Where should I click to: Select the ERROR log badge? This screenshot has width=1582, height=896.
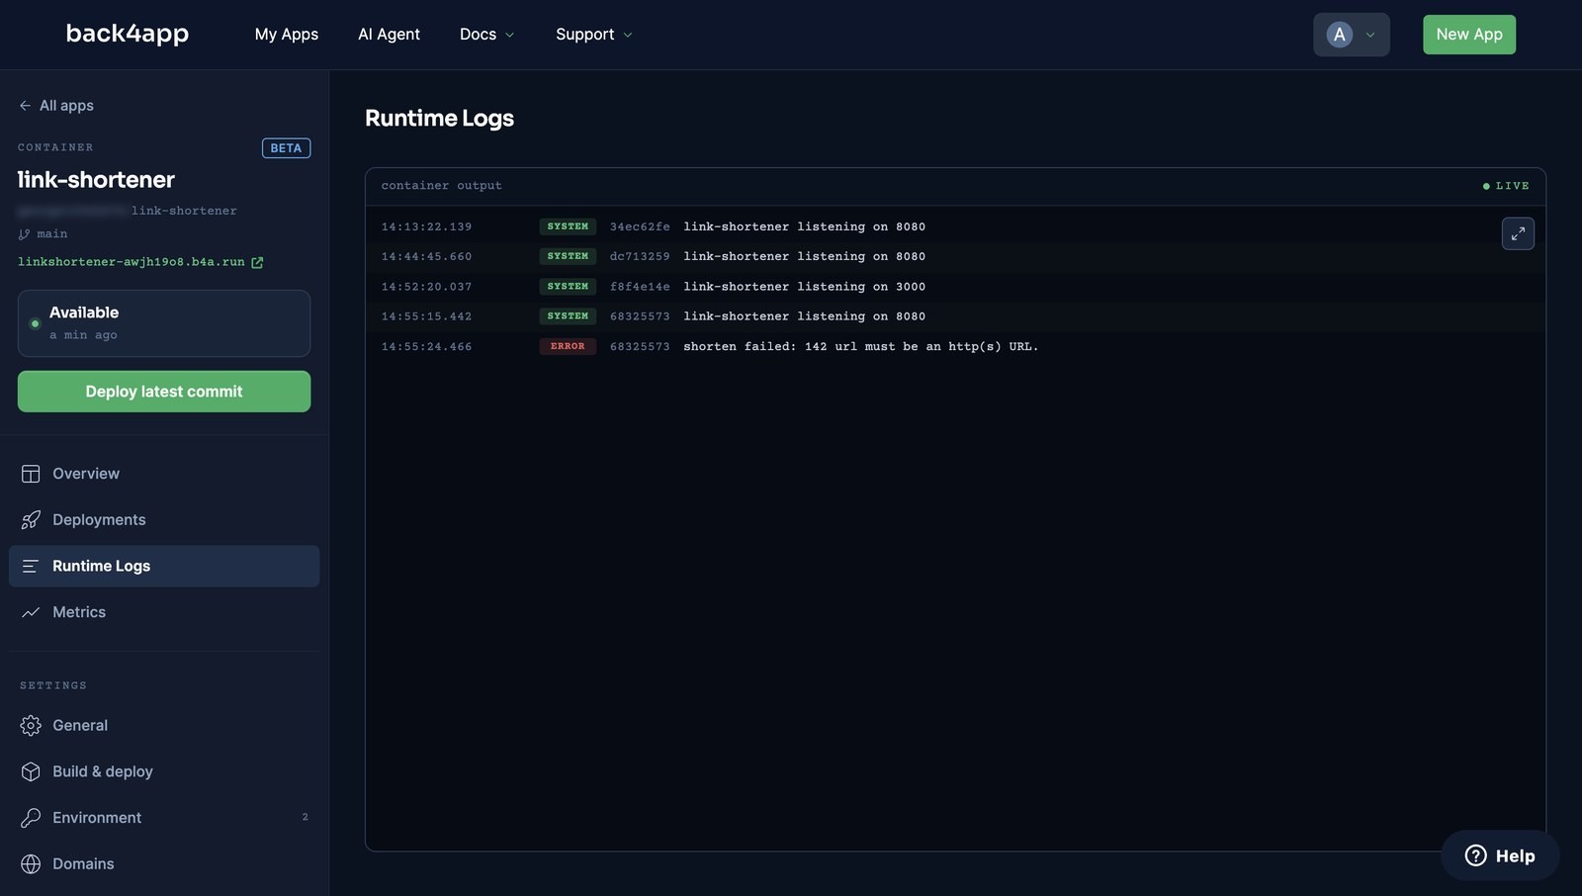point(568,346)
